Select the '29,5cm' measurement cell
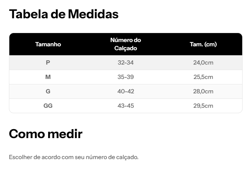 (x=203, y=106)
